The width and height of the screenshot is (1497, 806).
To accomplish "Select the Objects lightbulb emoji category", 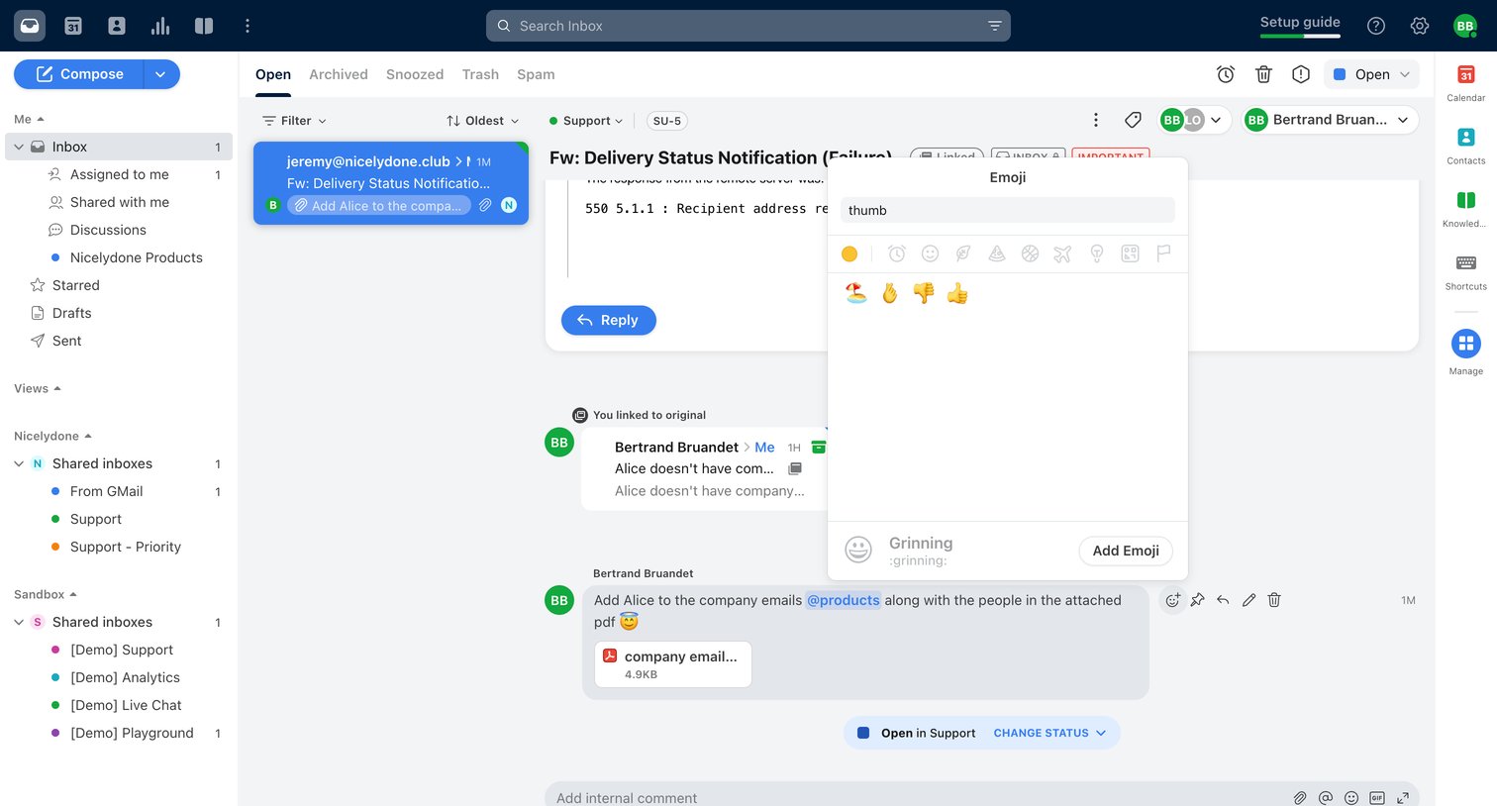I will (1097, 253).
